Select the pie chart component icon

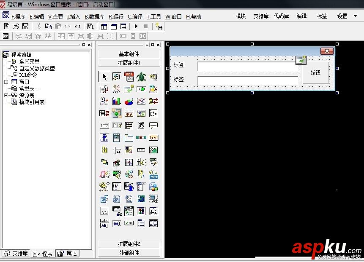pyautogui.click(x=129, y=101)
